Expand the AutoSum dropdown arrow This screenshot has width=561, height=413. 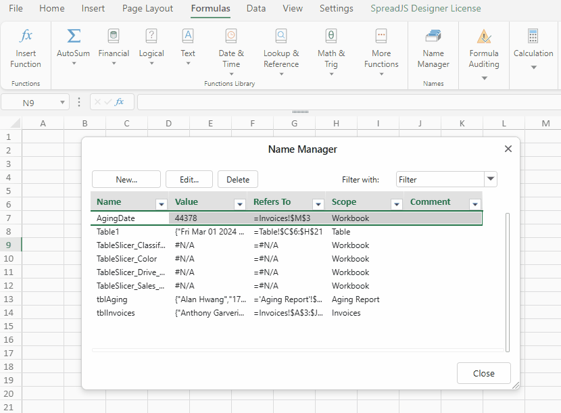[74, 64]
